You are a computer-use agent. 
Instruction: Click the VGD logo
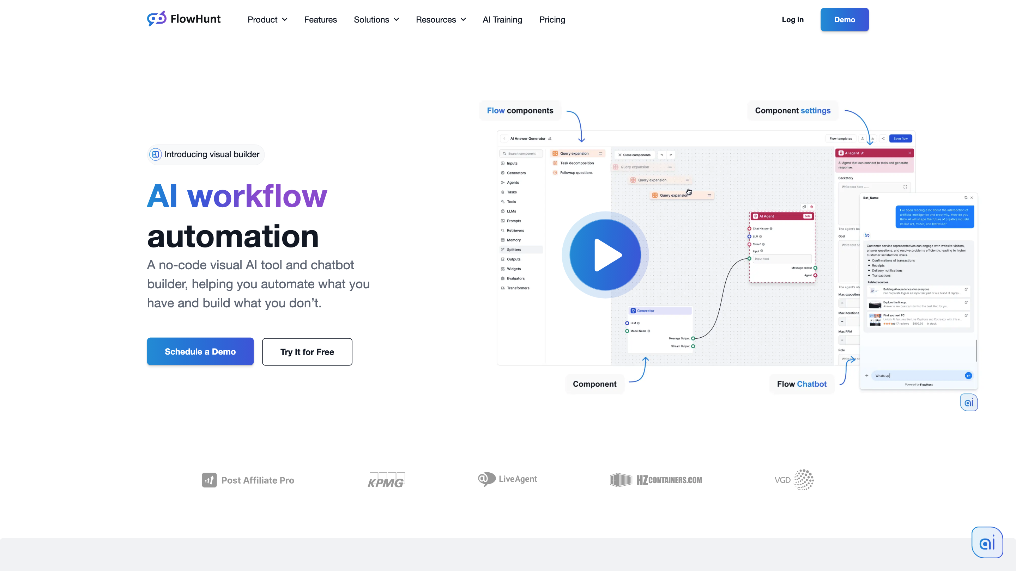click(x=794, y=480)
